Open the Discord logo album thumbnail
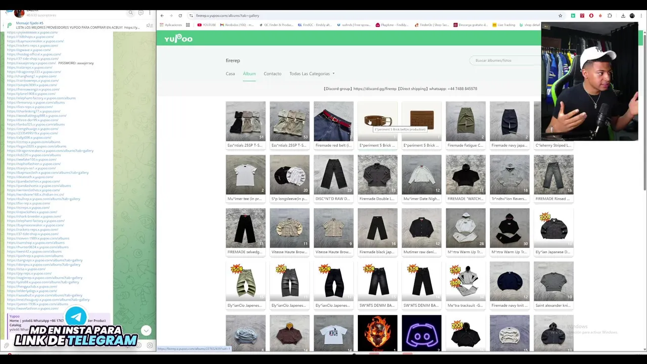Viewport: 647px width, 364px height. coord(421,333)
